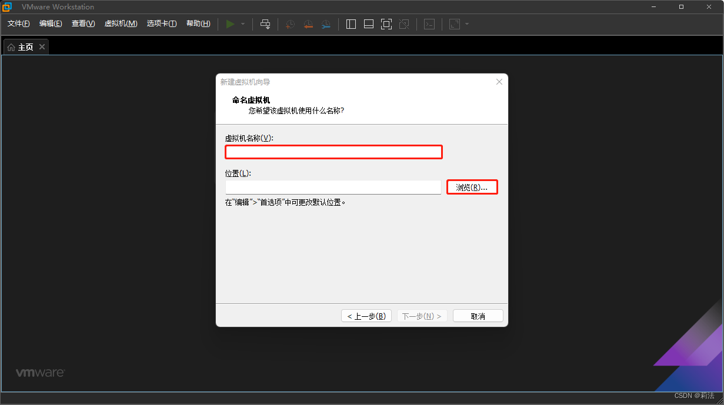Click the home icon on 主页 tab
Screen dimensions: 724x405
[11, 47]
